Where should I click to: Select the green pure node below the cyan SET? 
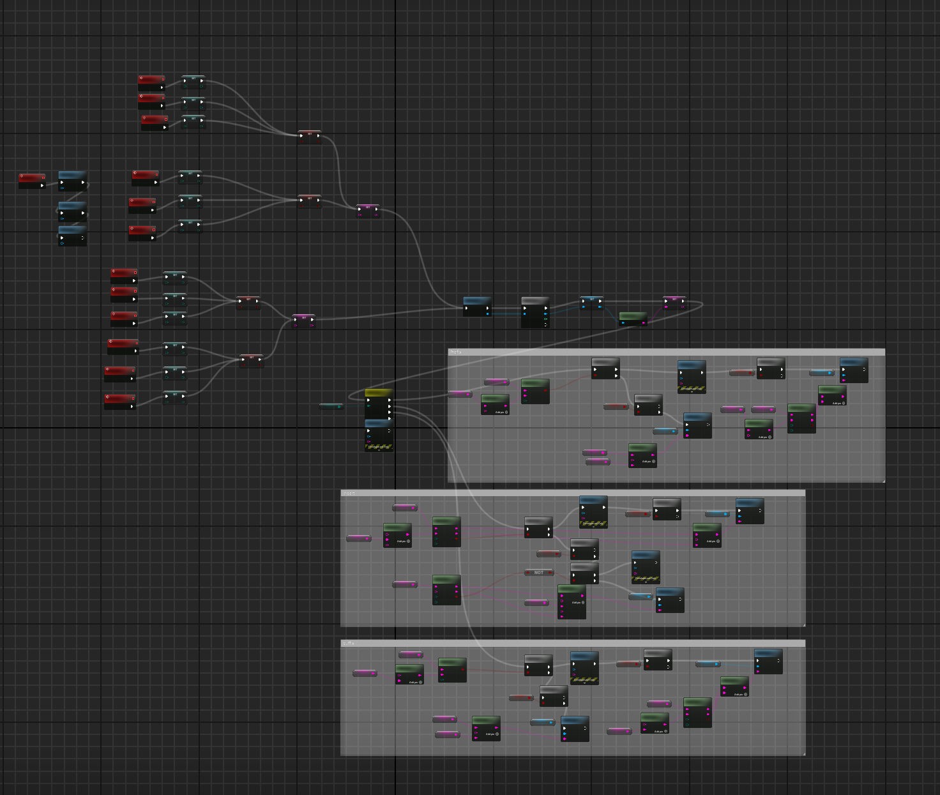click(633, 319)
